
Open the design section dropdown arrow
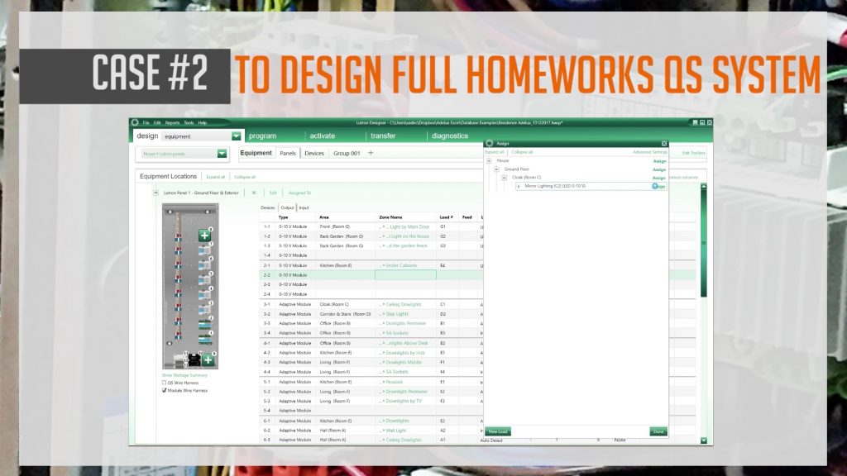pos(236,136)
